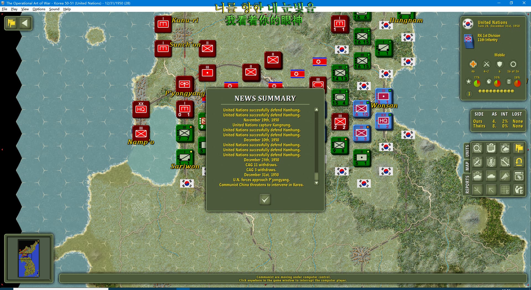
Task: Open the Options menu
Action: (x=39, y=9)
